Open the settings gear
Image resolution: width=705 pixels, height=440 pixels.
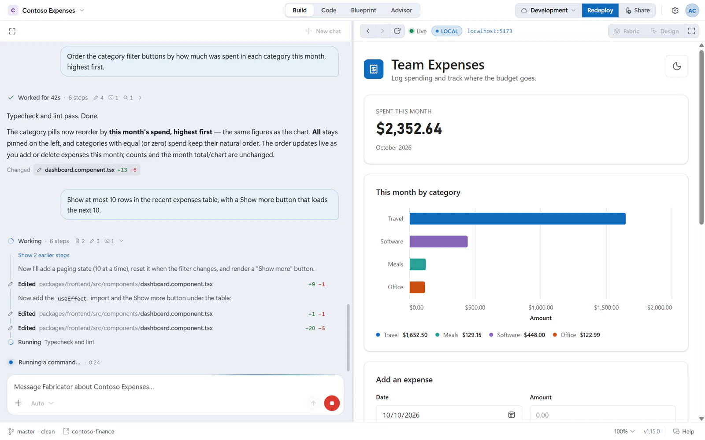click(675, 10)
